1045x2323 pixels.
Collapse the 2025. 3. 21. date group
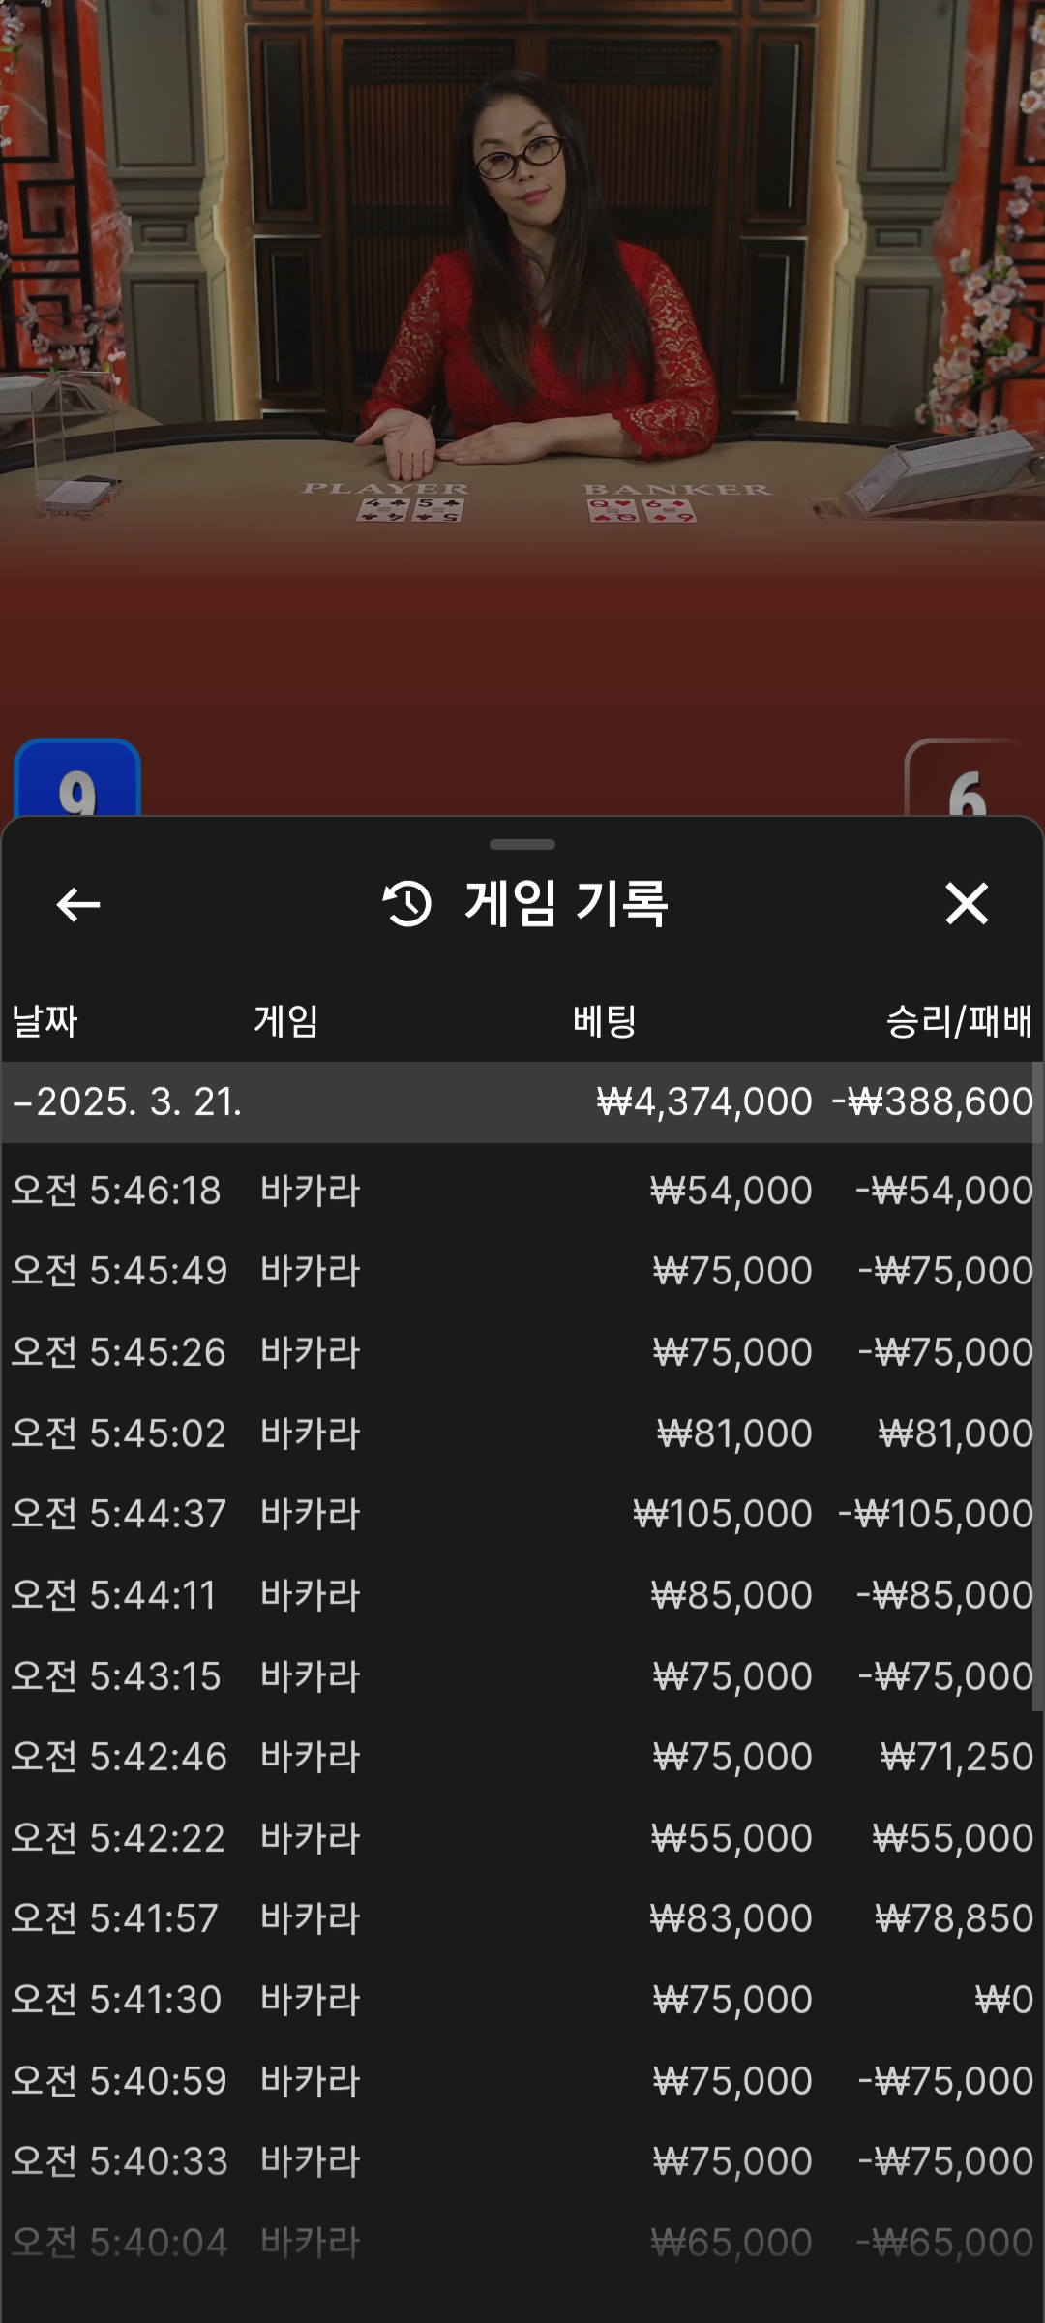pyautogui.click(x=21, y=1102)
